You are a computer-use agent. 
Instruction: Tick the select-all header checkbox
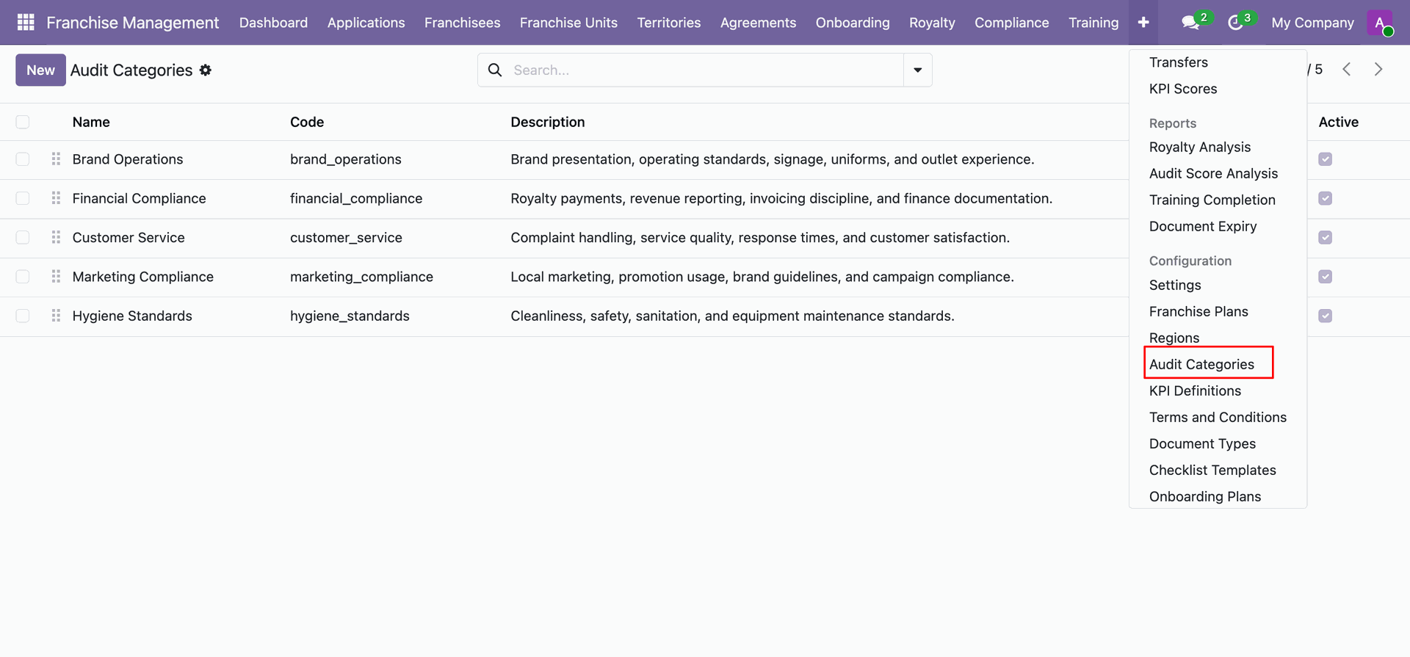point(23,122)
